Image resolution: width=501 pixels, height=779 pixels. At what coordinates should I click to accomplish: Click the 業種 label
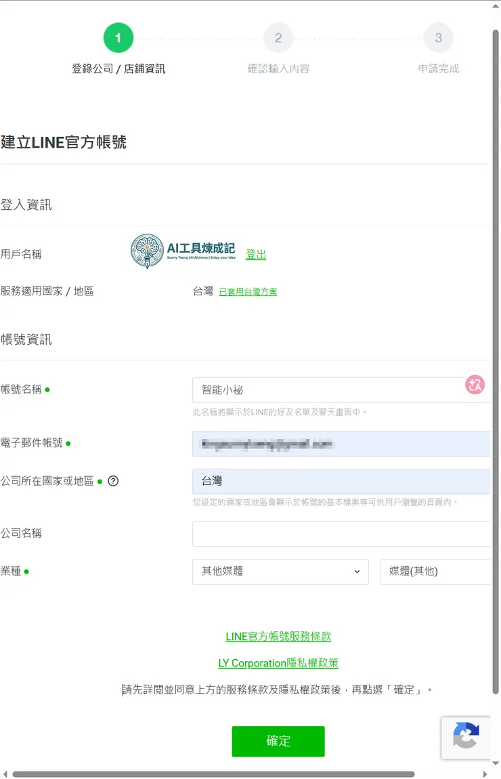click(x=11, y=571)
